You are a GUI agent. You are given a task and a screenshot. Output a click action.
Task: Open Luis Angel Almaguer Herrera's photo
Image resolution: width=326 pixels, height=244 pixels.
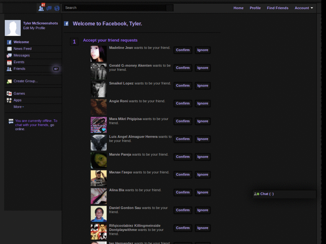tap(99, 143)
